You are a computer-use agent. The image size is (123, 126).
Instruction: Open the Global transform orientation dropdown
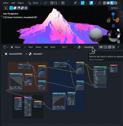35,3
